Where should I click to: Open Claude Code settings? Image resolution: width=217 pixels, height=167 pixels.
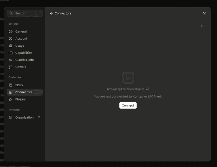(25, 60)
